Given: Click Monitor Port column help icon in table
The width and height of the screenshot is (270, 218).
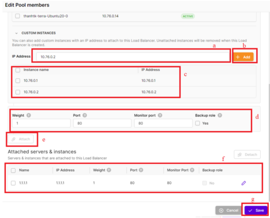Looking at the screenshot, I should pos(192,170).
